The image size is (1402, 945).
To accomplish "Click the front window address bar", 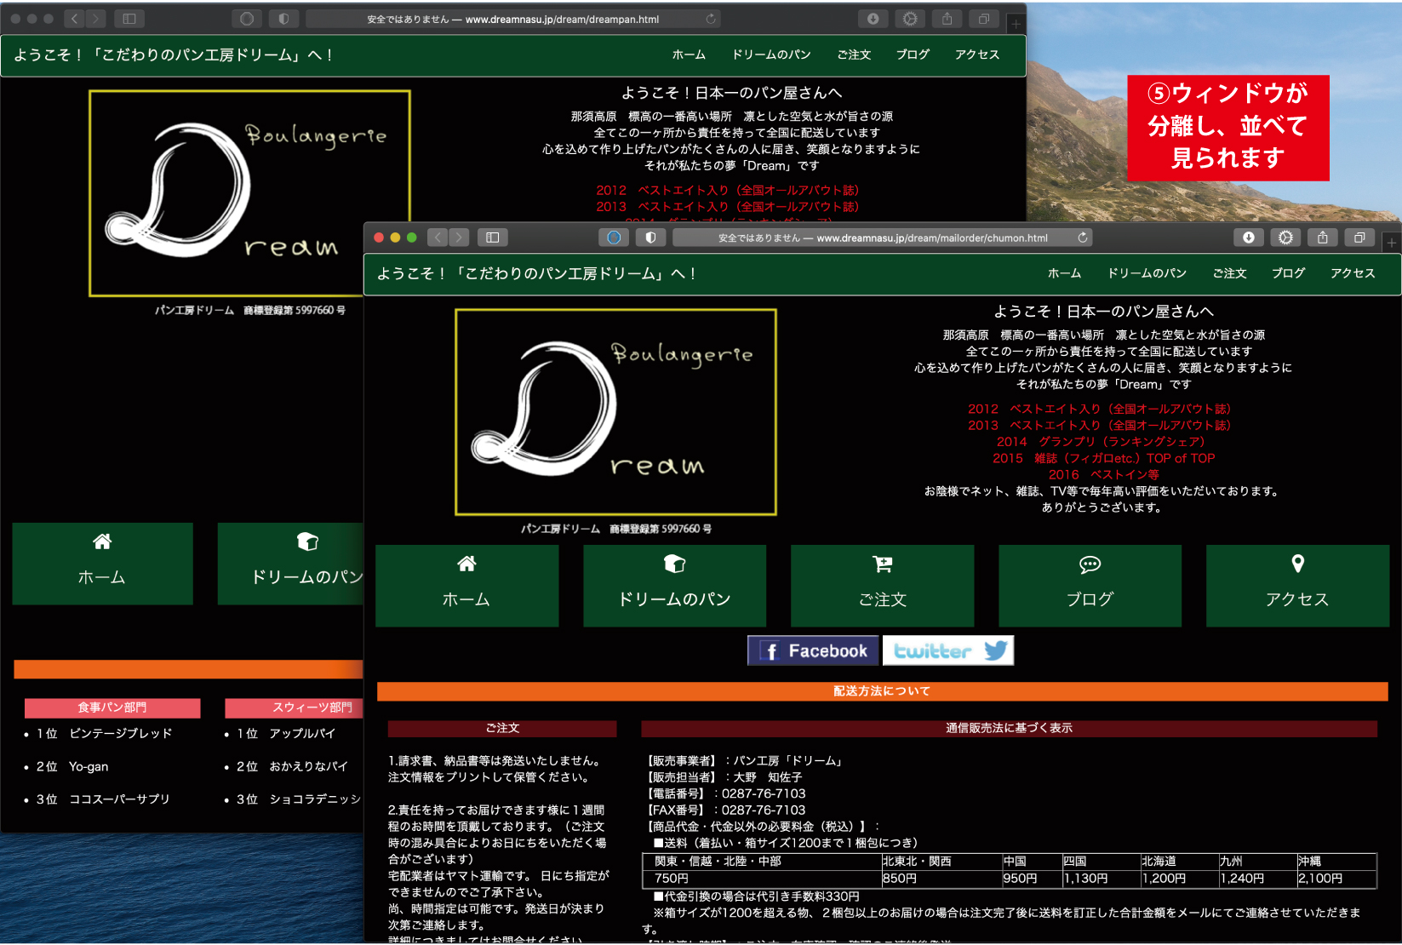I will point(883,238).
